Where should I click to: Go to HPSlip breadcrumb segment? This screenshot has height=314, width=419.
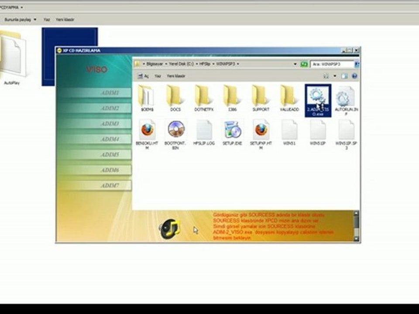click(x=205, y=64)
